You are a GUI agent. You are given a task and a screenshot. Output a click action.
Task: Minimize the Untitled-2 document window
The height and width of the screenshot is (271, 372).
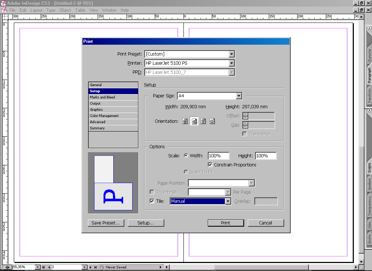tap(355, 10)
